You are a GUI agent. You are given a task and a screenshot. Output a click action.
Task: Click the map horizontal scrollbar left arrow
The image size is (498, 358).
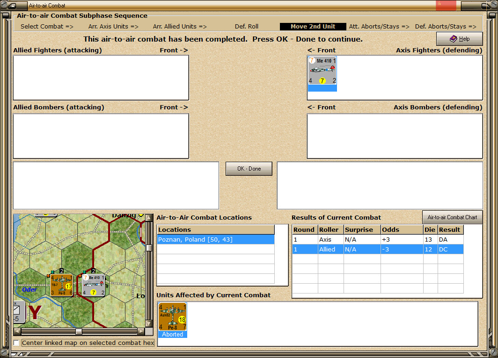[17, 331]
